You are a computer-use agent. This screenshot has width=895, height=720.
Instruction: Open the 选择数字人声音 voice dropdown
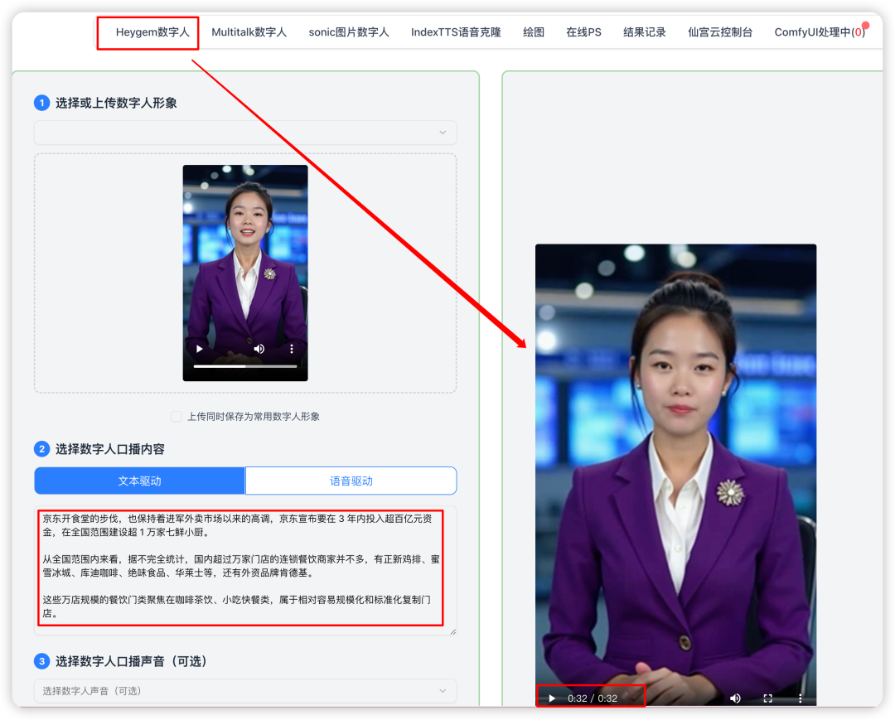click(x=245, y=690)
